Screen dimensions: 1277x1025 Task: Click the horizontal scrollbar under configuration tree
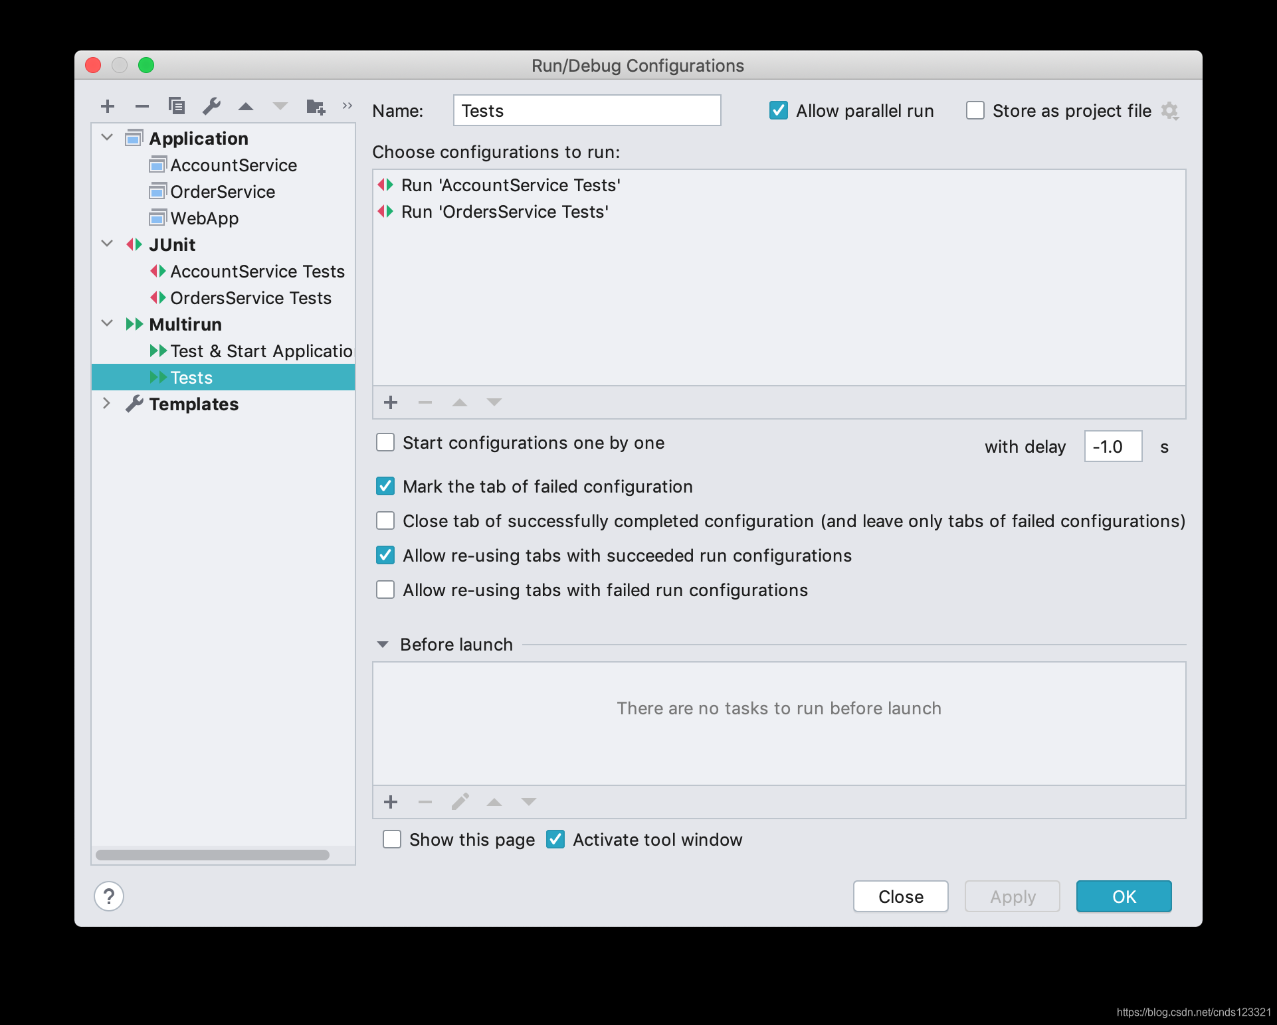tap(213, 855)
